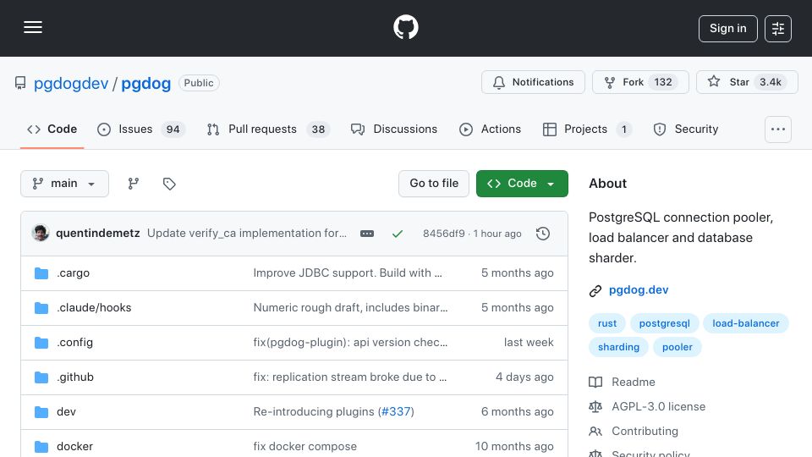Select the postgresql topic tag
812x457 pixels.
[x=665, y=323]
